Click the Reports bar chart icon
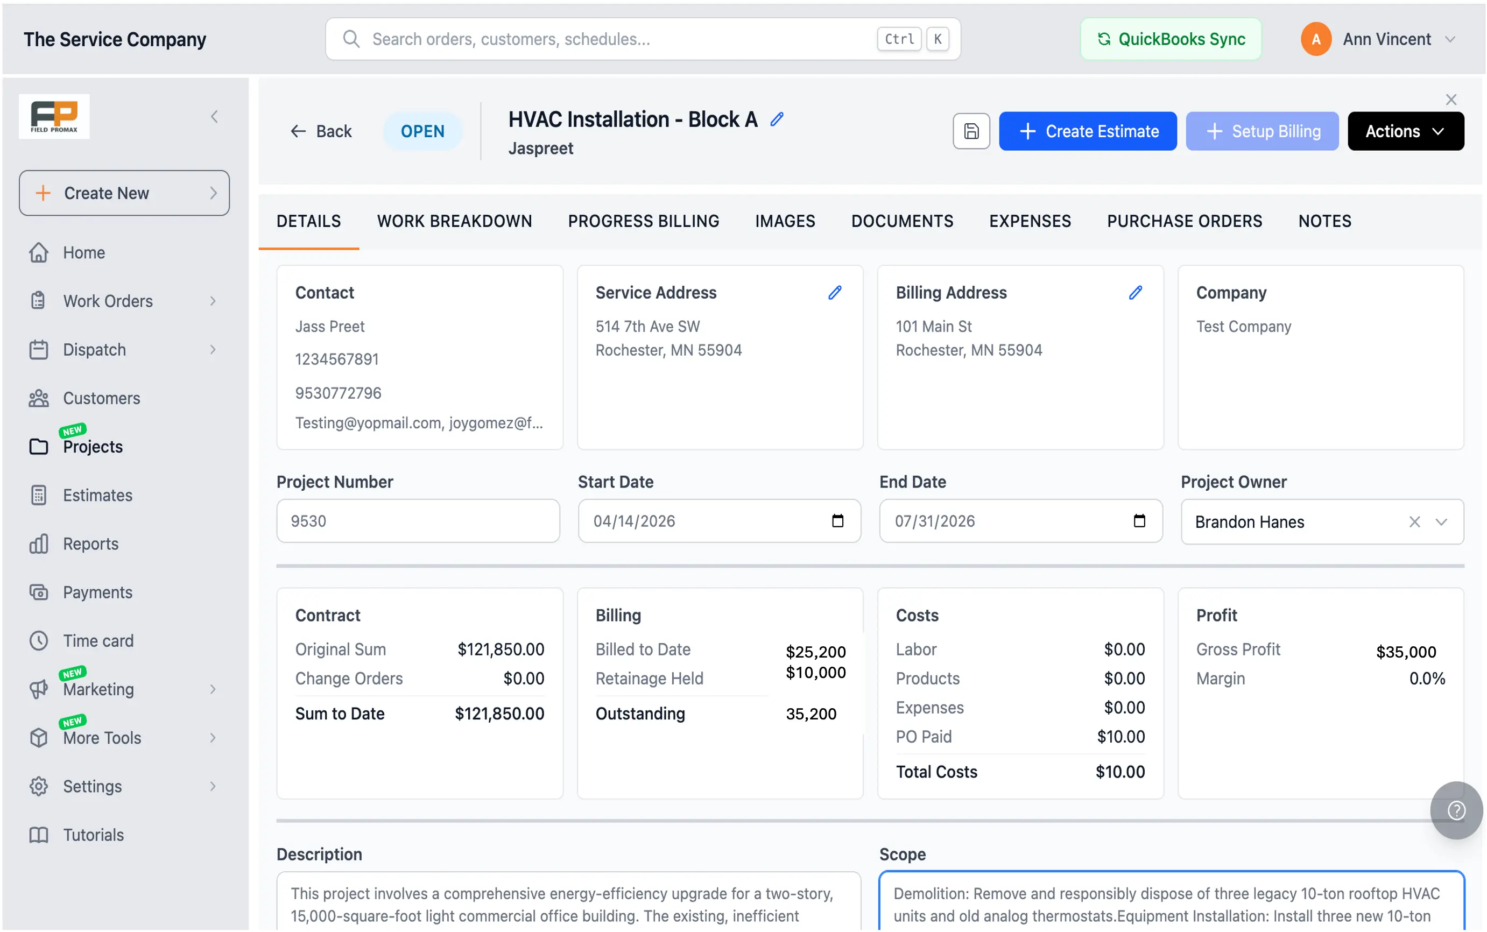 click(x=38, y=543)
